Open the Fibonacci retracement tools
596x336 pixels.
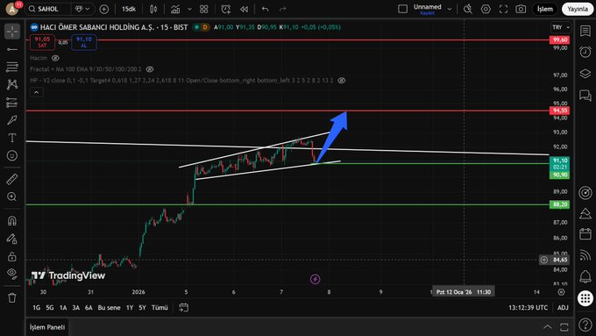coord(12,67)
